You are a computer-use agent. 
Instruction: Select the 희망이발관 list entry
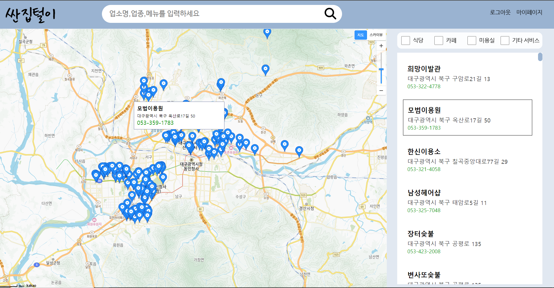click(467, 77)
